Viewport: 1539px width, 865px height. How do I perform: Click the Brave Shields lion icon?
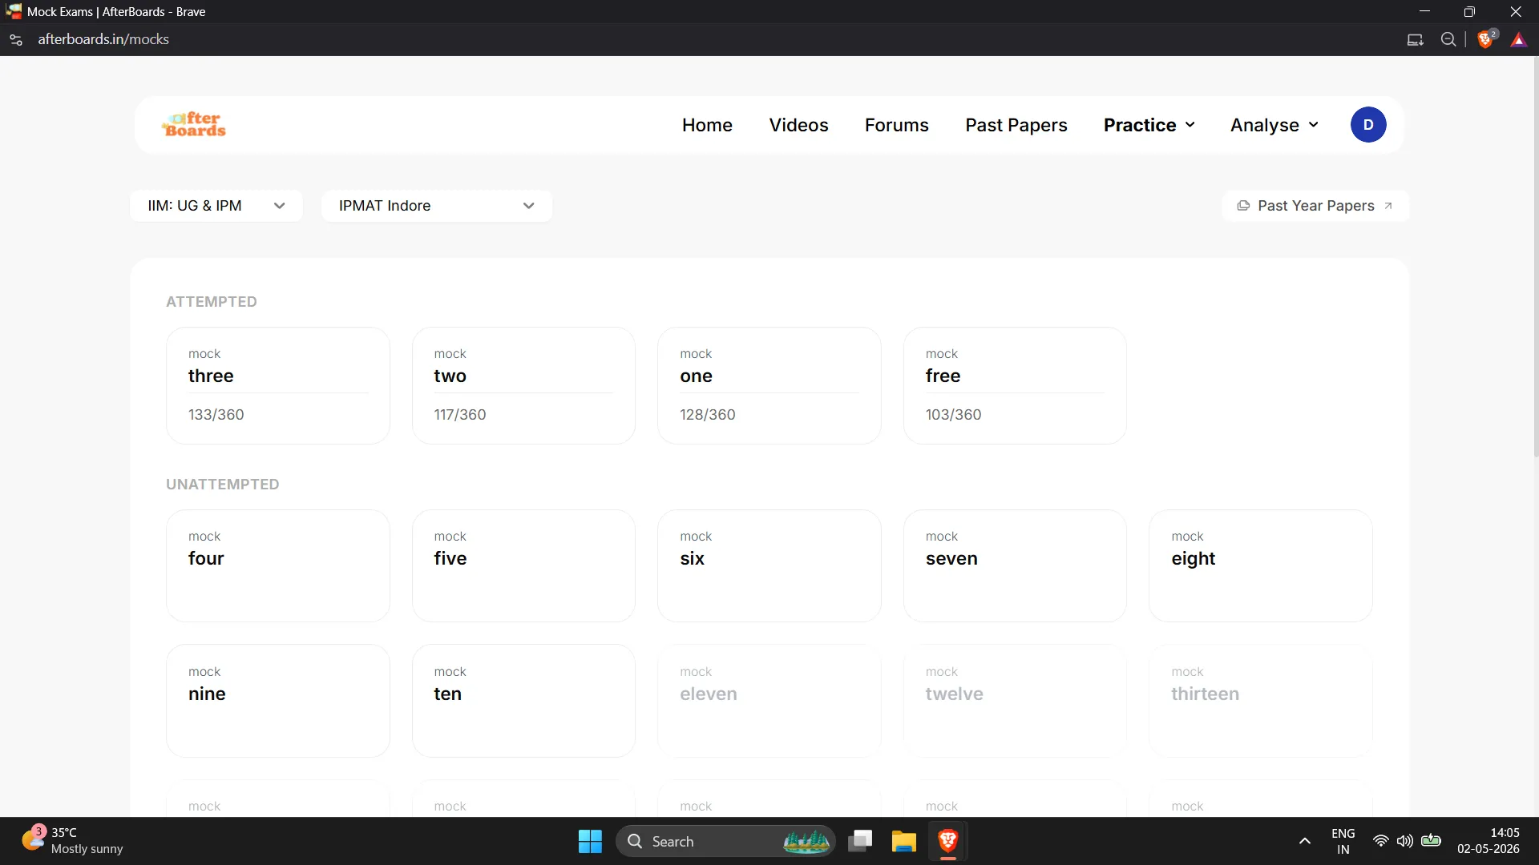(1485, 39)
